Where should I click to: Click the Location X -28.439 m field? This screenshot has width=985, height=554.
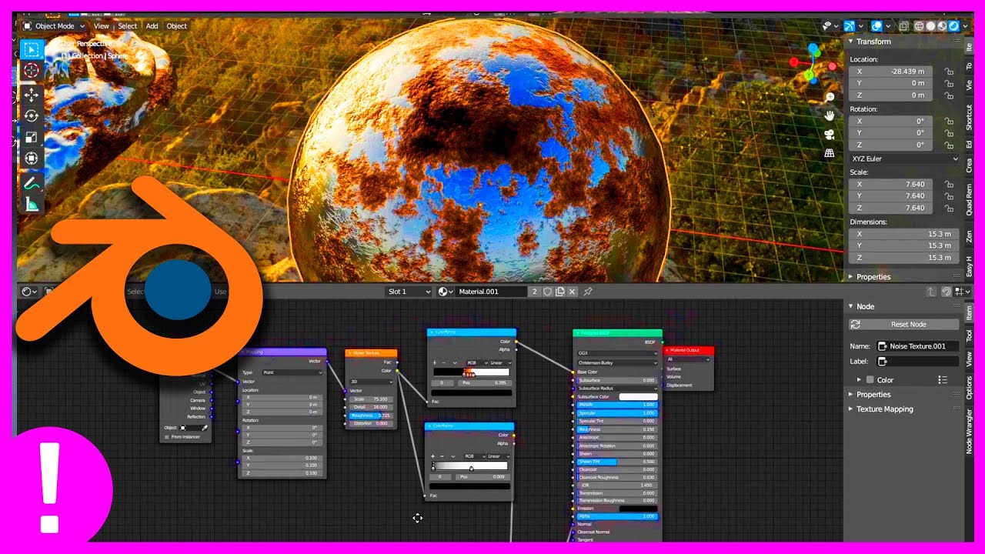891,72
